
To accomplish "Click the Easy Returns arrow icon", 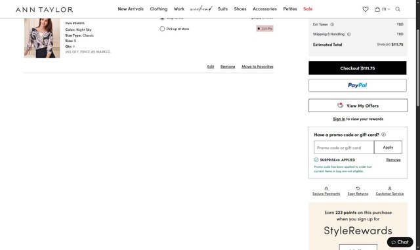I will 358,188.
